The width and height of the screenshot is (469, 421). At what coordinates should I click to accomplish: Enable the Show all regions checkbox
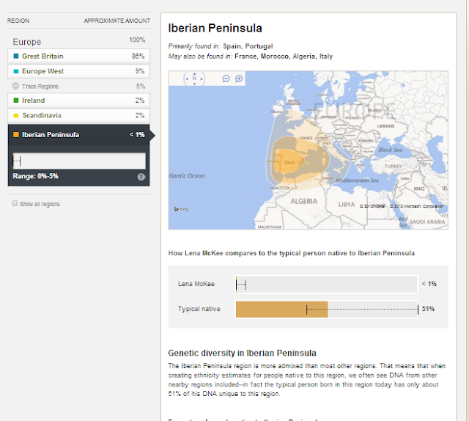[15, 204]
